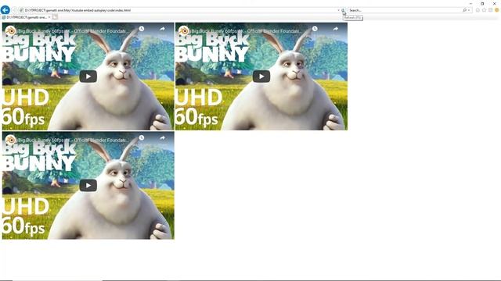Refresh the page with the Refresh button
Image resolution: width=501 pixels, height=281 pixels.
(x=343, y=10)
